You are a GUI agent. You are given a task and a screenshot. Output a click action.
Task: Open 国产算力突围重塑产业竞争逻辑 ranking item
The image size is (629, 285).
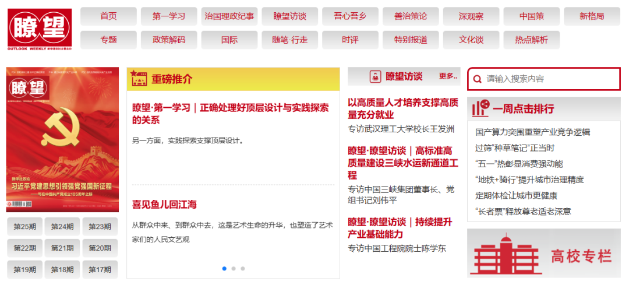tap(533, 132)
